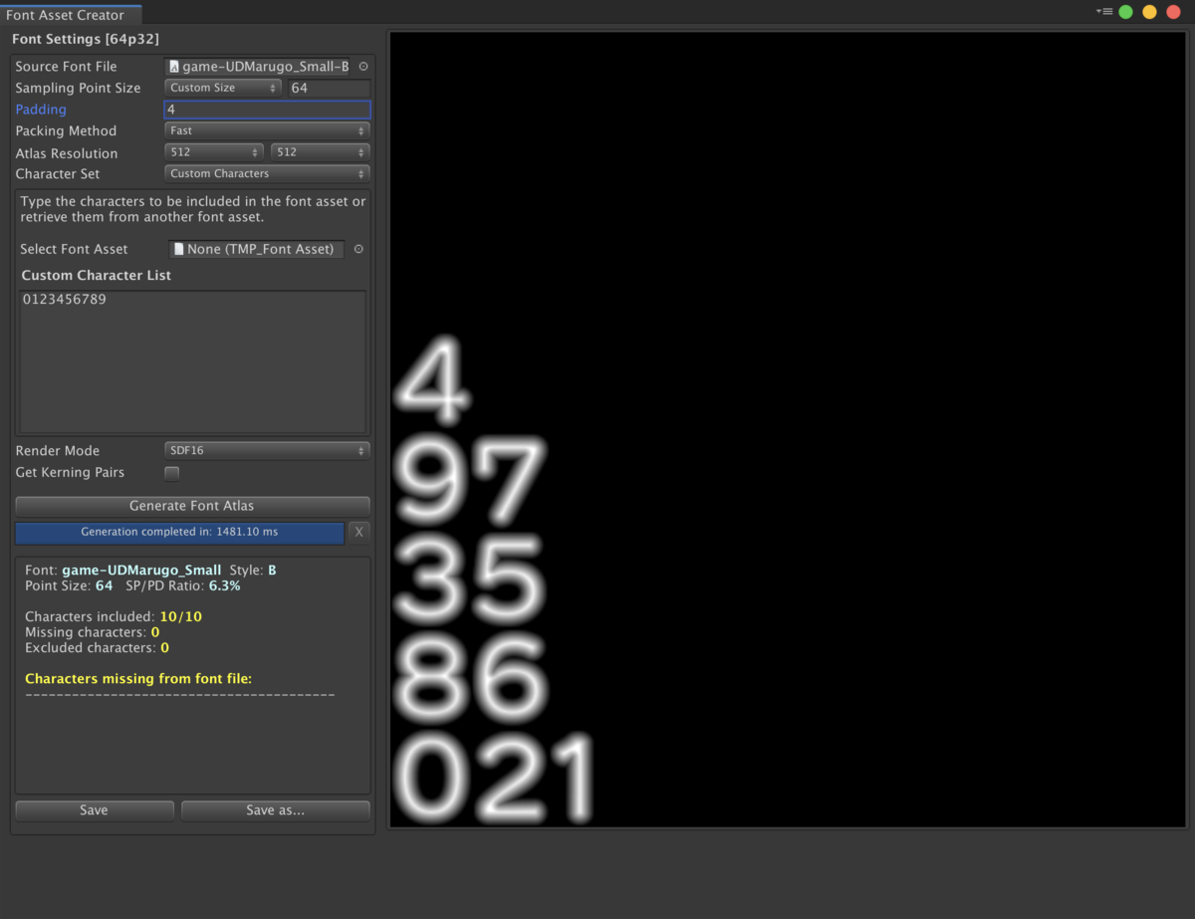Click the generated font atlas preview
Screen dimensions: 1195x919
tap(788, 429)
